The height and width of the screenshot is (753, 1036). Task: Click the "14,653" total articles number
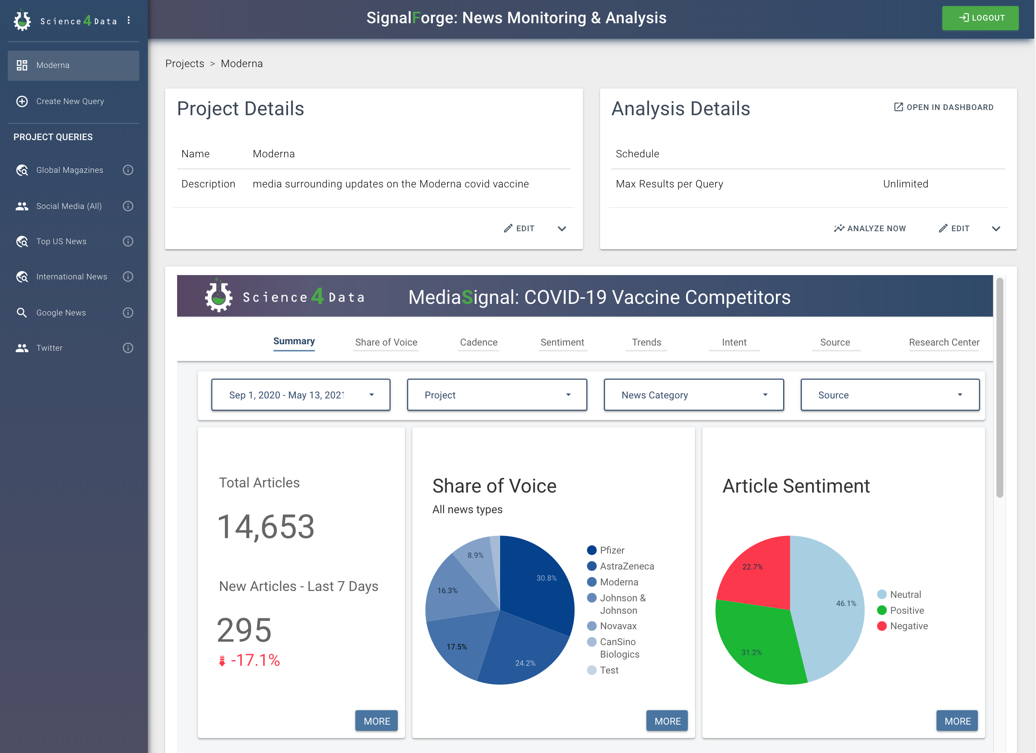pyautogui.click(x=266, y=527)
